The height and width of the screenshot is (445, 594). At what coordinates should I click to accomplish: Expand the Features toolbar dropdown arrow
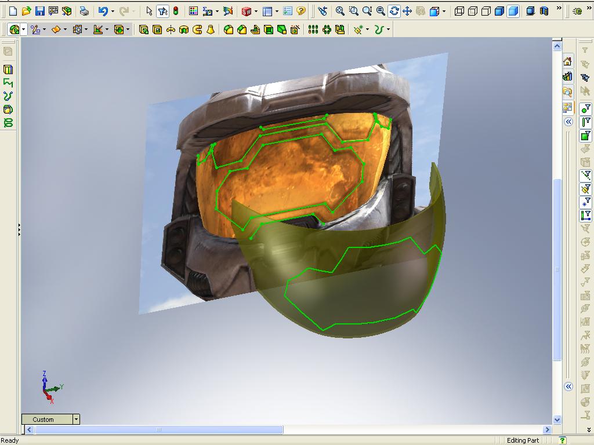(23, 29)
